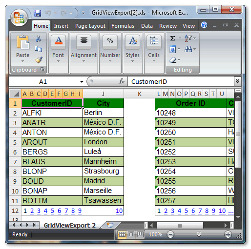Click the Cut scissors icon

click(39, 38)
